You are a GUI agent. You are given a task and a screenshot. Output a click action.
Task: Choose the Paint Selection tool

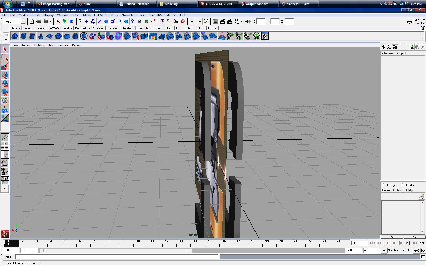pyautogui.click(x=5, y=67)
